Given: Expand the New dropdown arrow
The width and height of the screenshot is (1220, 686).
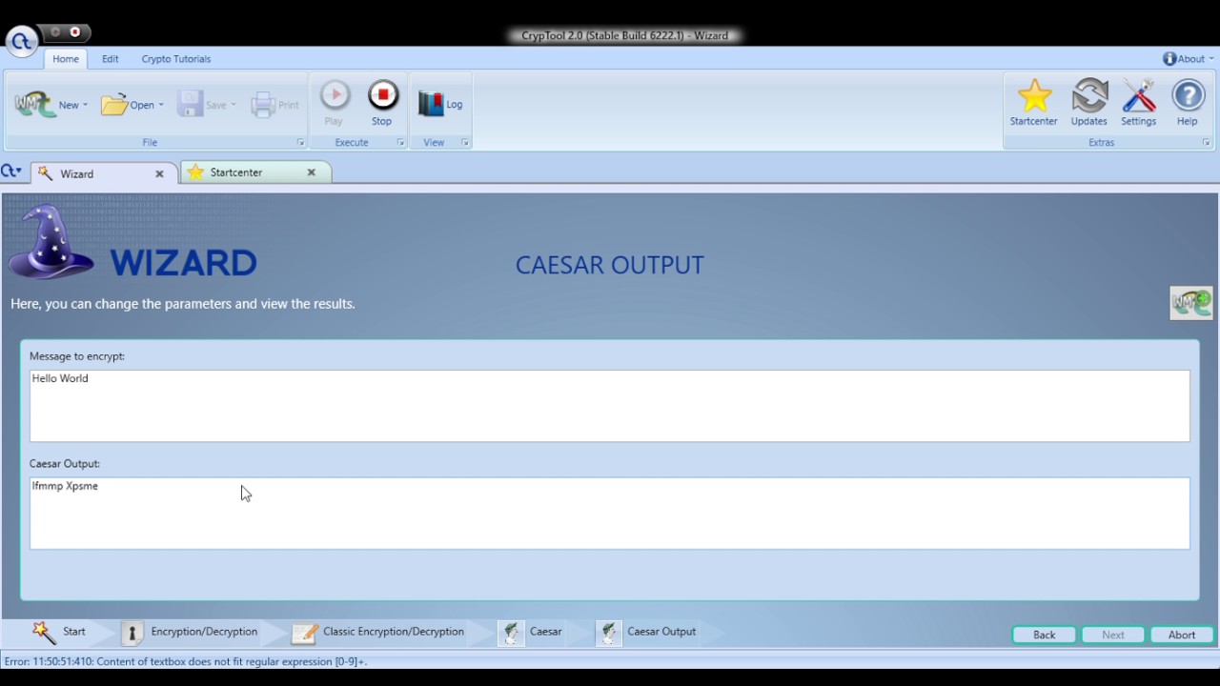Looking at the screenshot, I should 85,105.
